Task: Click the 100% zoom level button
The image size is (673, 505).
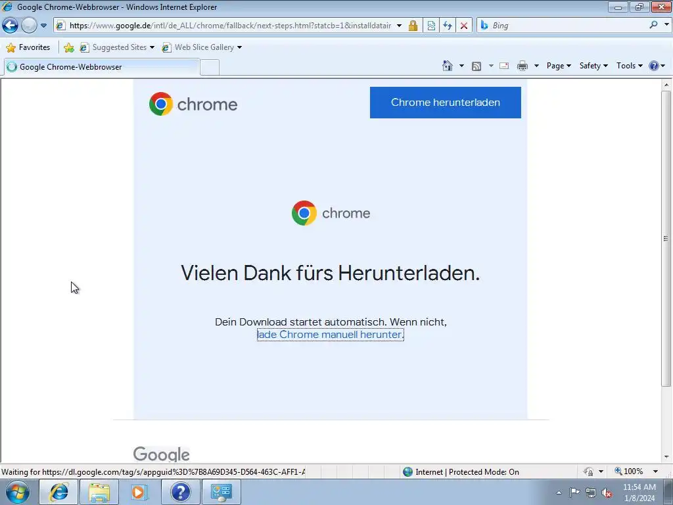Action: point(629,471)
